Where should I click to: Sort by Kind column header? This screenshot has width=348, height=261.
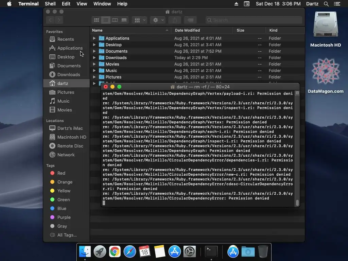coord(285,30)
